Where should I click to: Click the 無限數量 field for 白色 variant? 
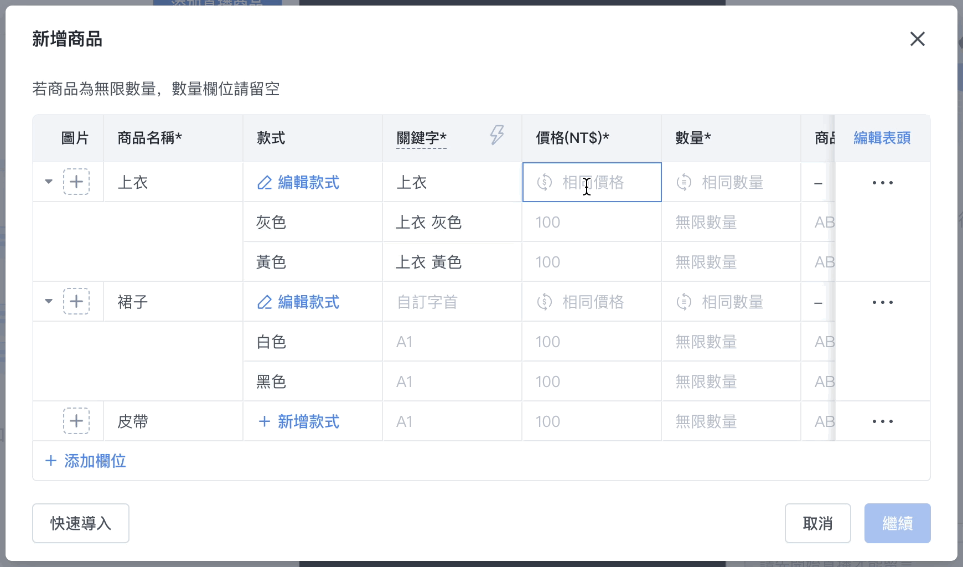click(x=731, y=342)
